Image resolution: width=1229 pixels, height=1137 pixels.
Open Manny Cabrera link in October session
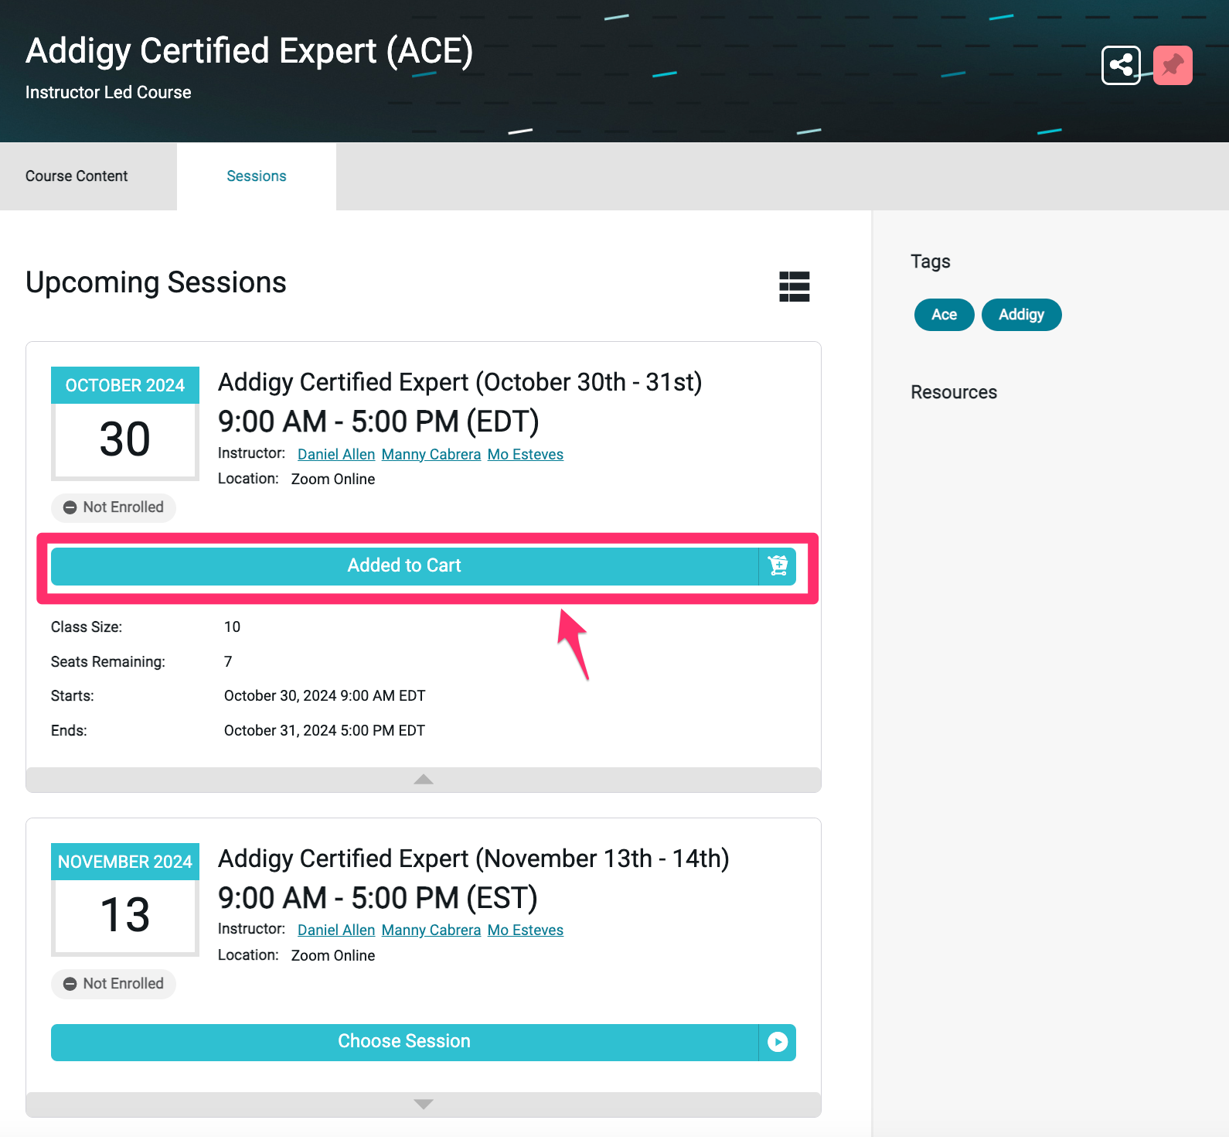coord(431,455)
